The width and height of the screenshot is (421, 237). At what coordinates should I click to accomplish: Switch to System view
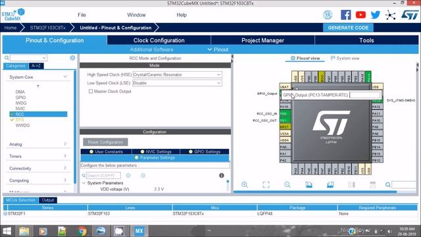(x=345, y=58)
